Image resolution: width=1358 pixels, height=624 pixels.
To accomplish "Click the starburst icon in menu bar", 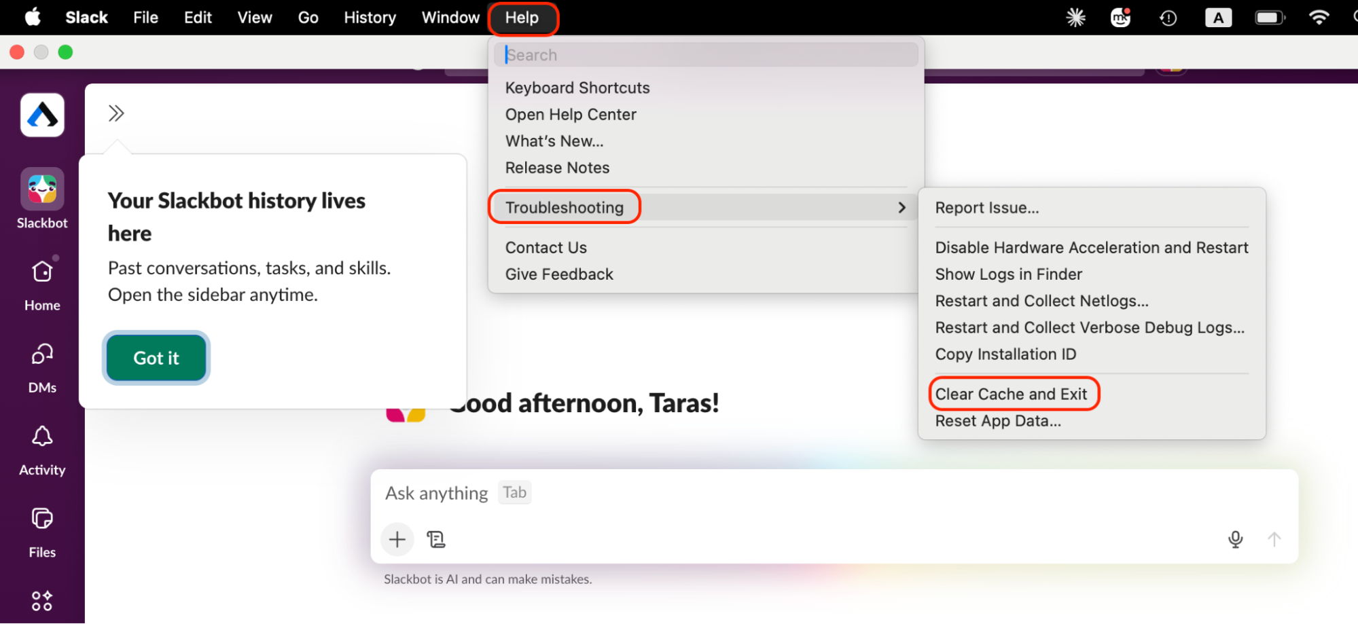I will coord(1075,18).
